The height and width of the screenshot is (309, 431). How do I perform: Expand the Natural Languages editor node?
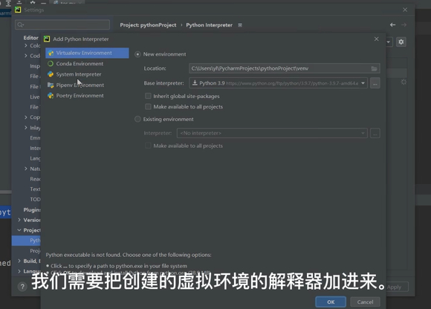(x=26, y=169)
